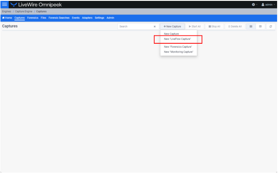Click the LiveWire Omnipeek bird logo
Screen dimensions: 278x173
14,4
